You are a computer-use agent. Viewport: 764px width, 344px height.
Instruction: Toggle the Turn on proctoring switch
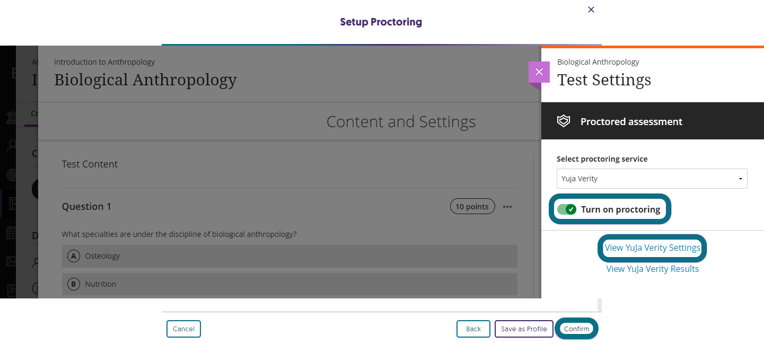[567, 209]
